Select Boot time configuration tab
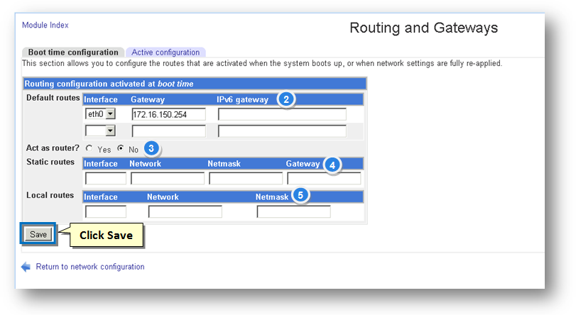 (x=73, y=52)
